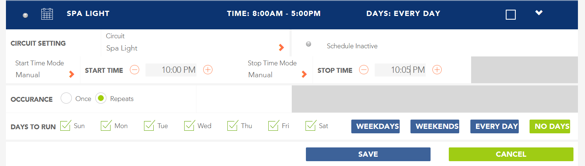Viewport: 585px width, 166px height.
Task: Open the Stop Time Mode dropdown
Action: pyautogui.click(x=277, y=69)
